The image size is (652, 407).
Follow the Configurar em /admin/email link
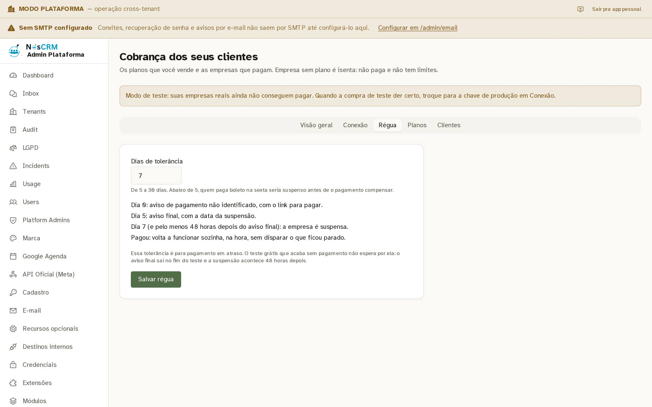coord(417,28)
